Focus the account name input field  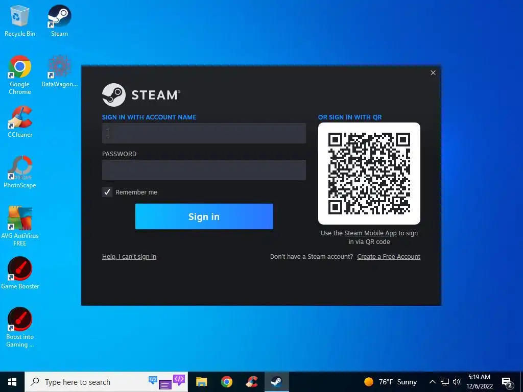click(x=204, y=133)
